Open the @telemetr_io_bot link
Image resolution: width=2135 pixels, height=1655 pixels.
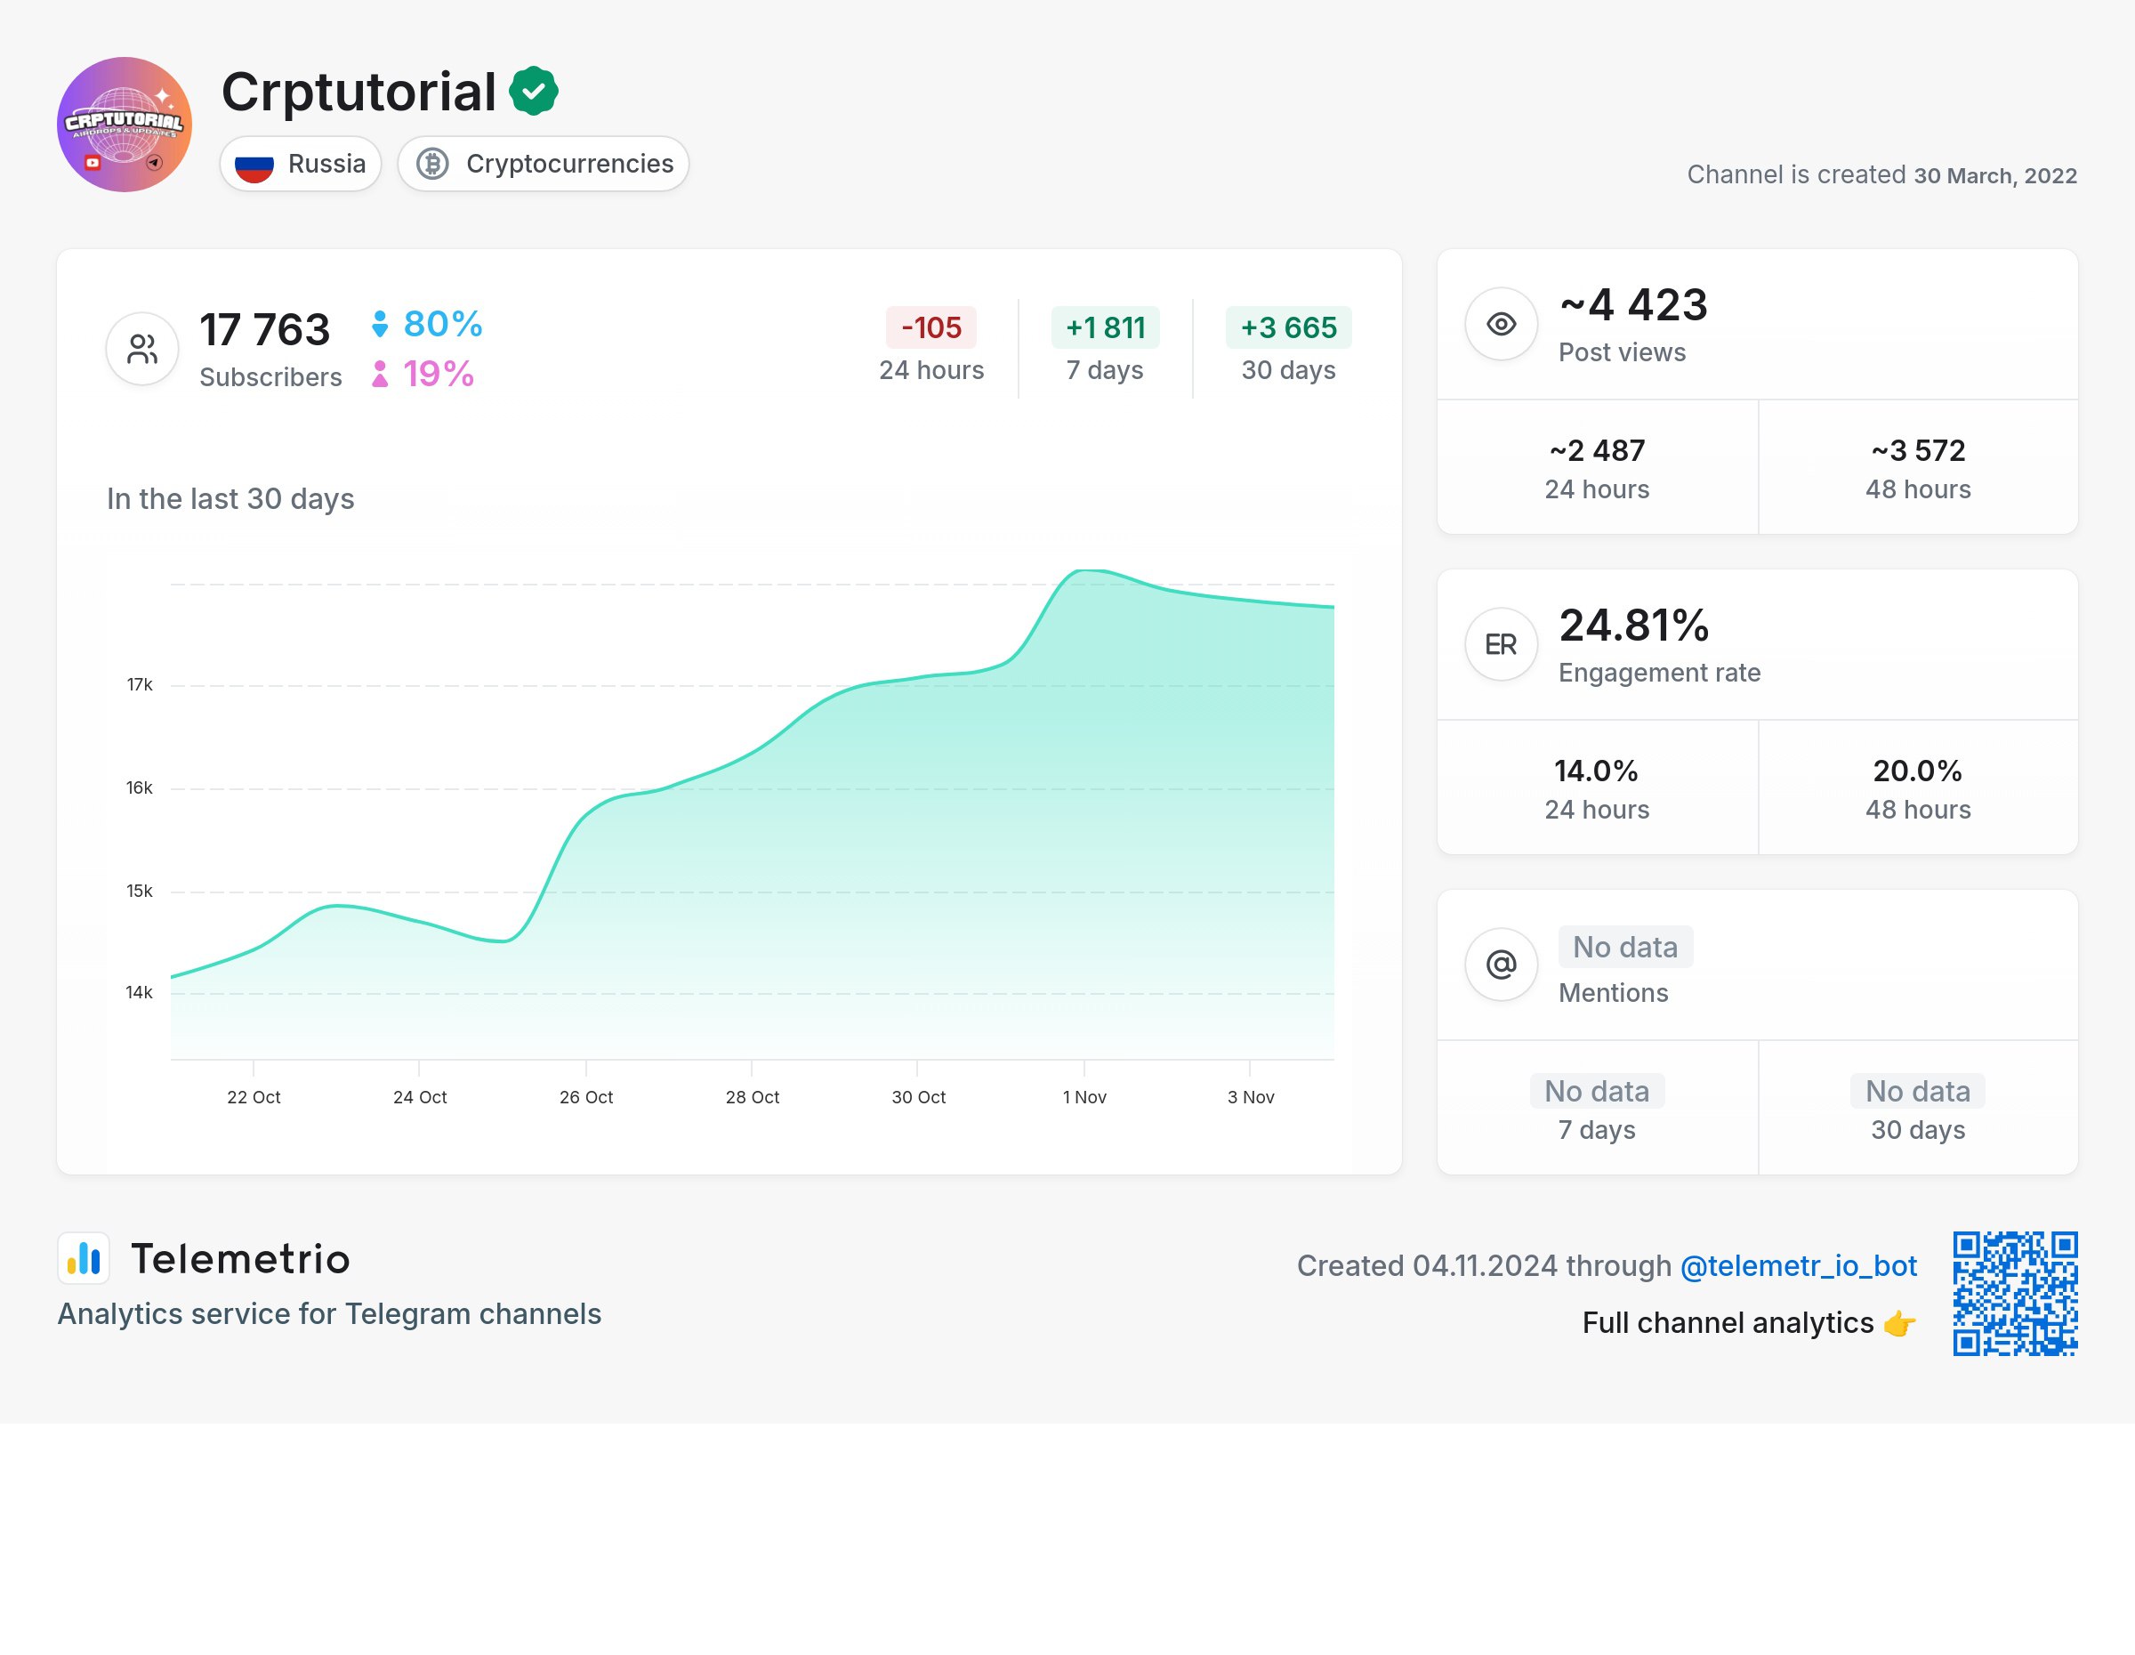click(1799, 1266)
